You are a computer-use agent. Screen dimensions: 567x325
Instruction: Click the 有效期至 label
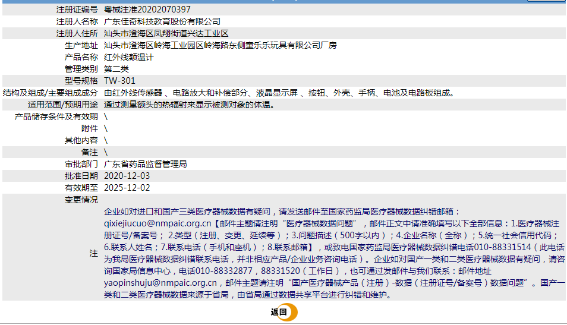(81, 188)
